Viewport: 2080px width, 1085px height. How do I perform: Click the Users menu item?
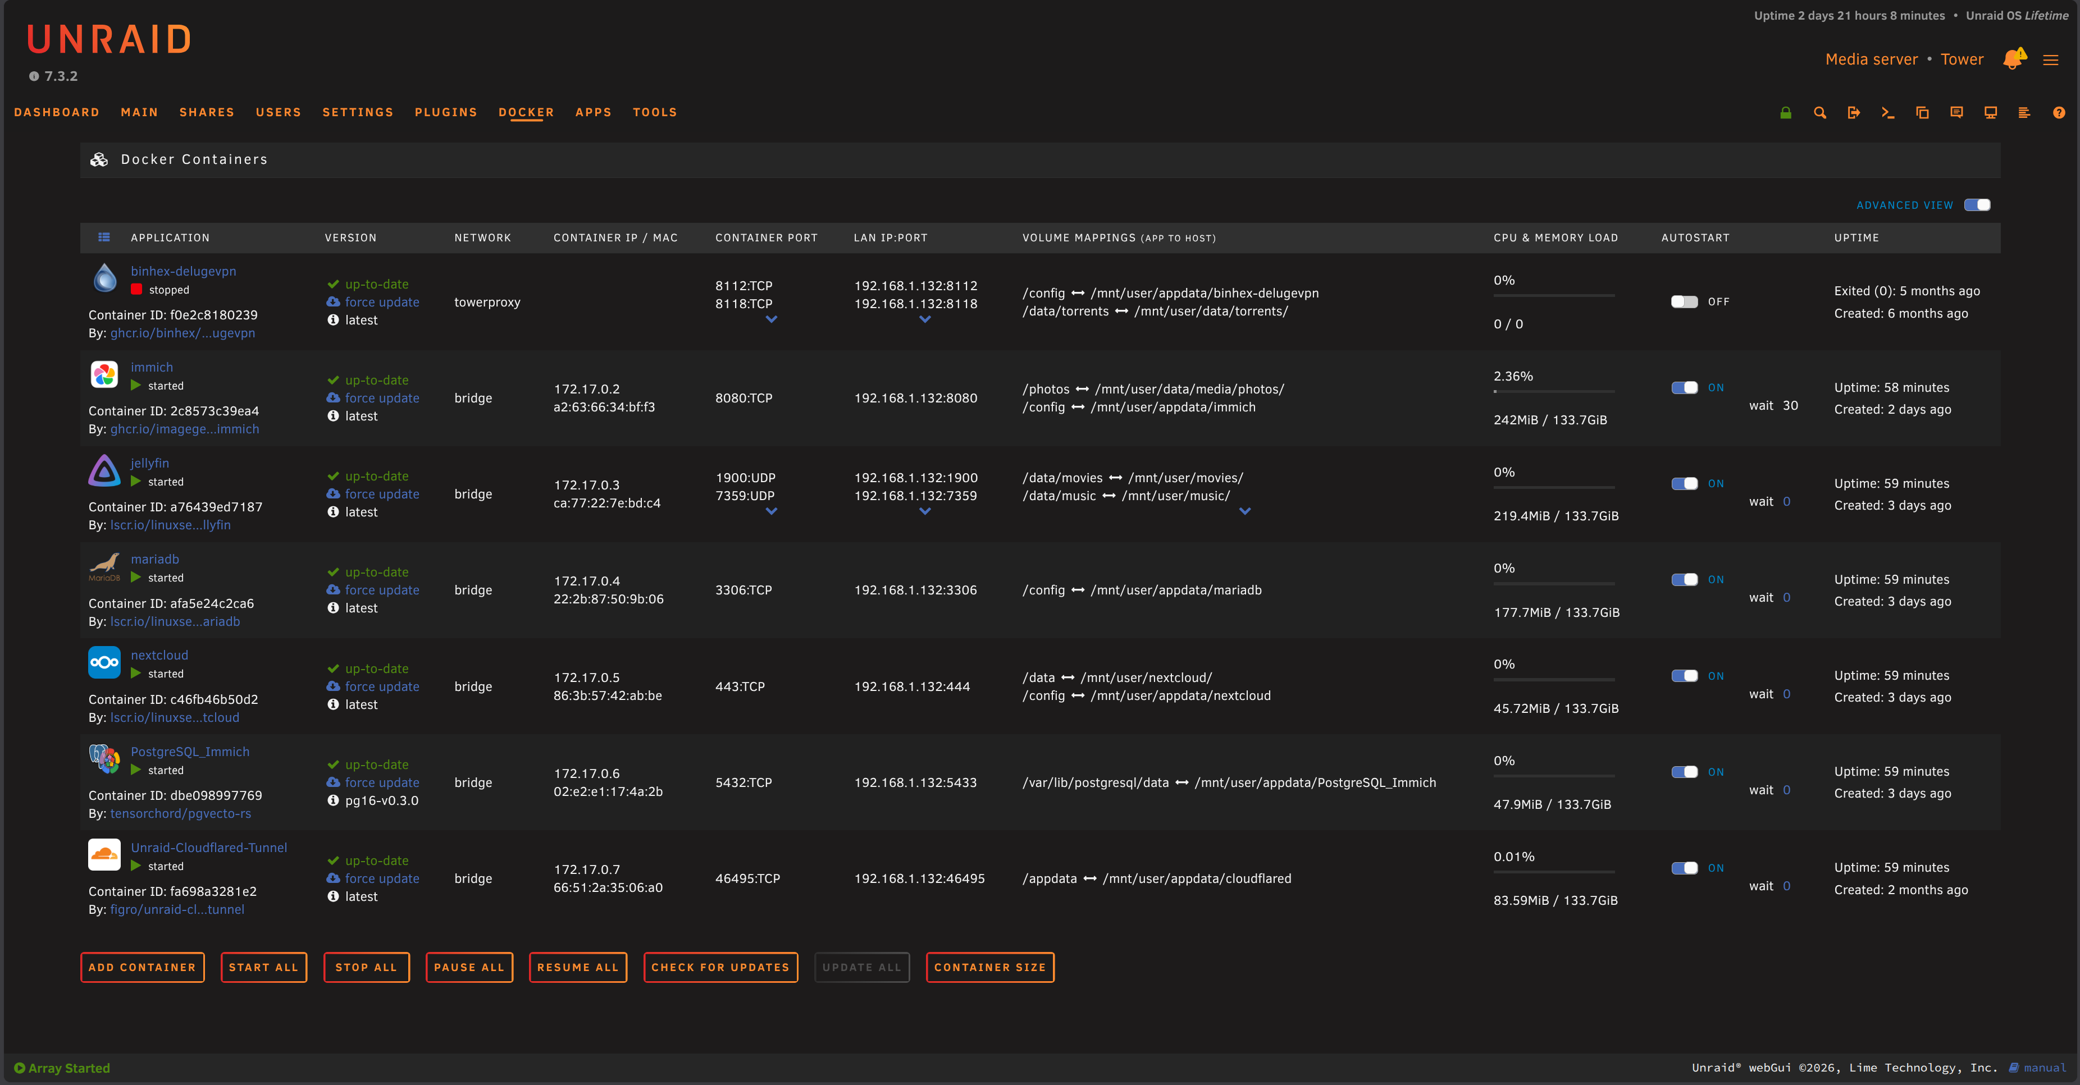point(279,113)
